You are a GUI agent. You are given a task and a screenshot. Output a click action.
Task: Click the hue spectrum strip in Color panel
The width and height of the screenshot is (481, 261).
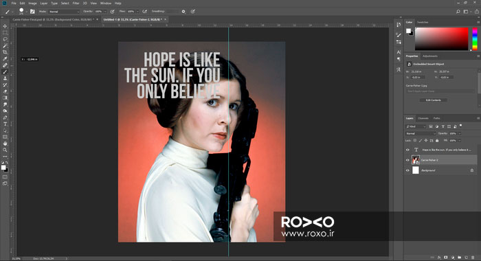pos(475,38)
